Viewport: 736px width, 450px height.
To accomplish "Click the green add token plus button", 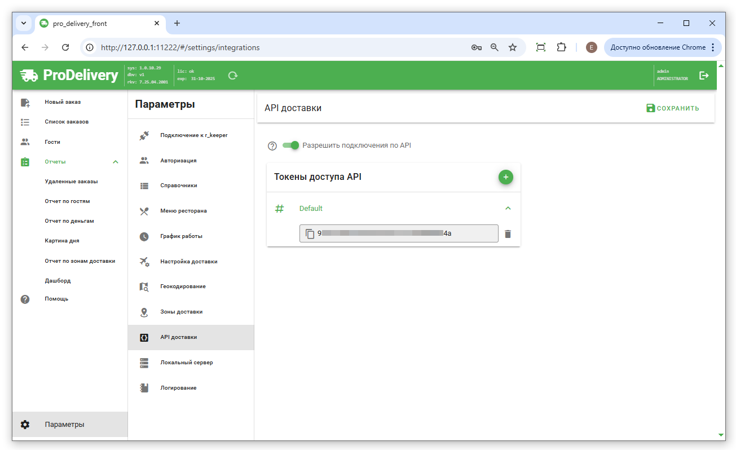I will tap(505, 177).
